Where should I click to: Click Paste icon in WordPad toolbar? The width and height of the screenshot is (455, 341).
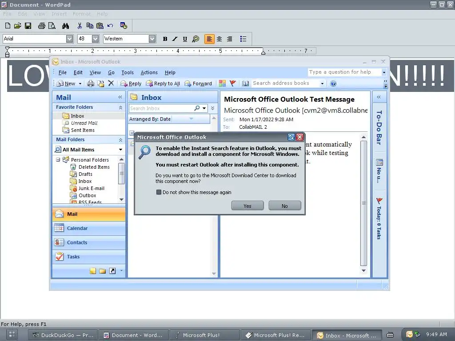click(100, 26)
